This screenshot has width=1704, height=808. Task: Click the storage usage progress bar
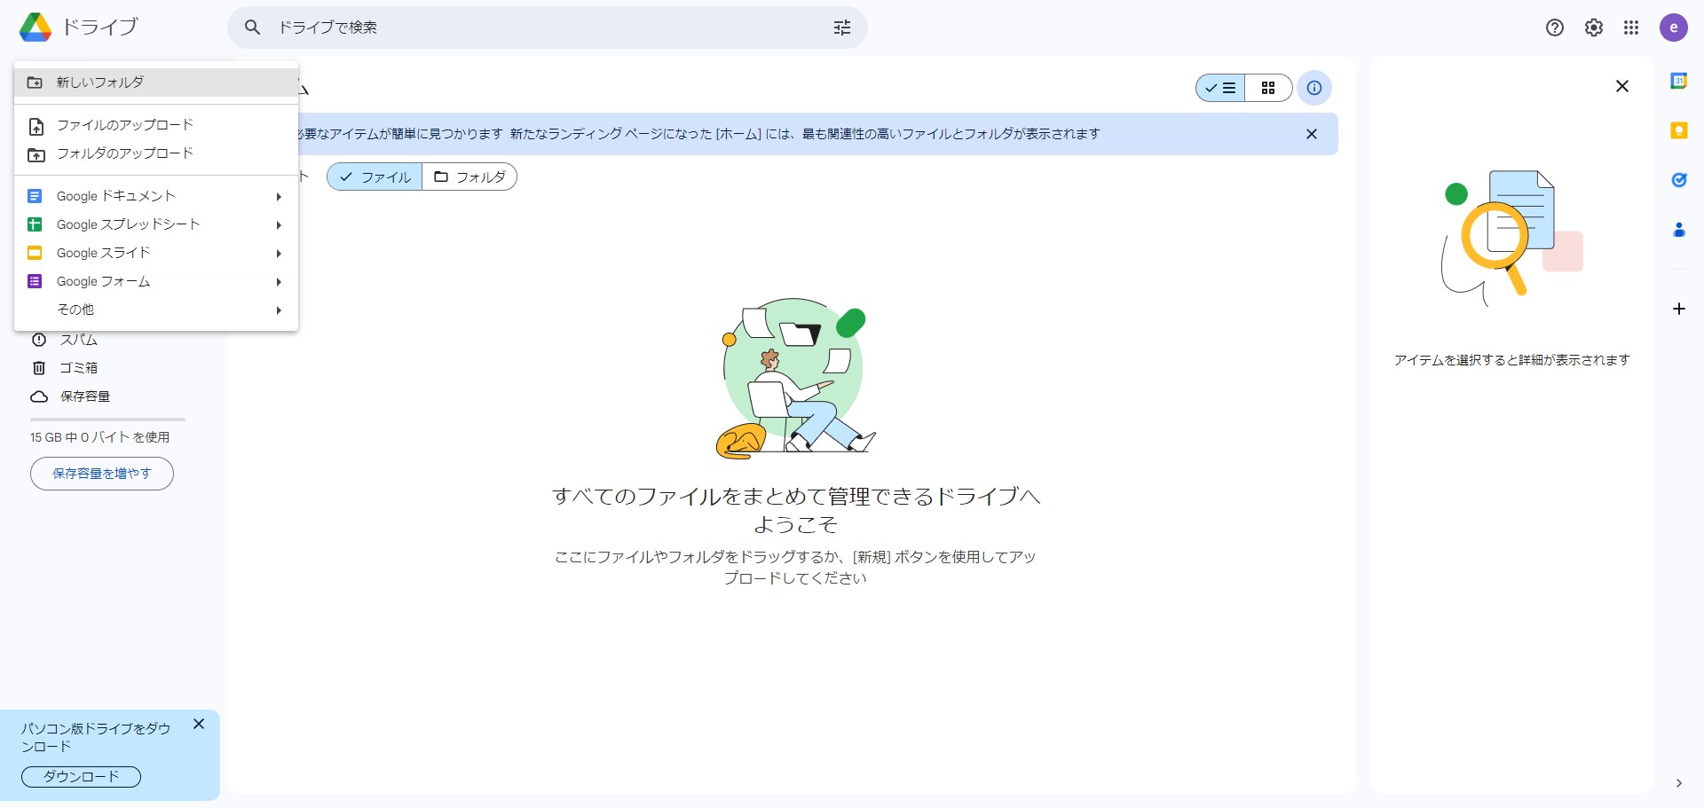107,420
